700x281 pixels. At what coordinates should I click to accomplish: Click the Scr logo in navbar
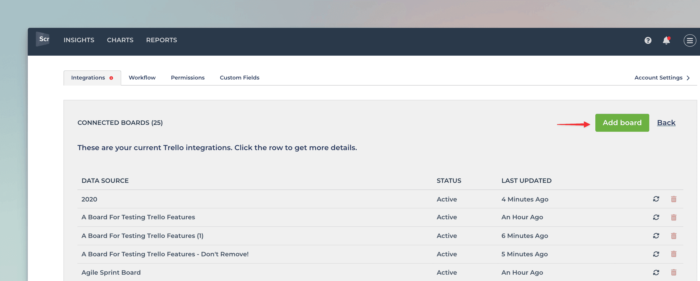(x=43, y=39)
